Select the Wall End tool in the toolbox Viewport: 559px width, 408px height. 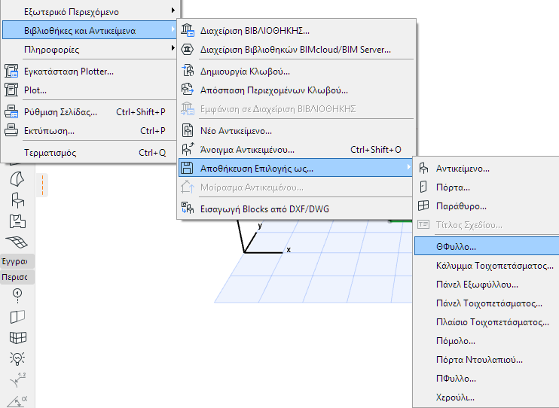[17, 316]
